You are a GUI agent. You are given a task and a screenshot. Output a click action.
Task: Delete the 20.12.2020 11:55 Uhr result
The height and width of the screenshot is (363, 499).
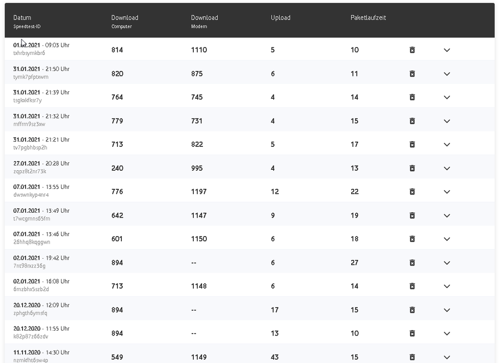point(412,334)
